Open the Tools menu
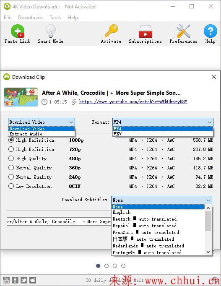Screen dimensions: 221x286 click(x=55, y=18)
